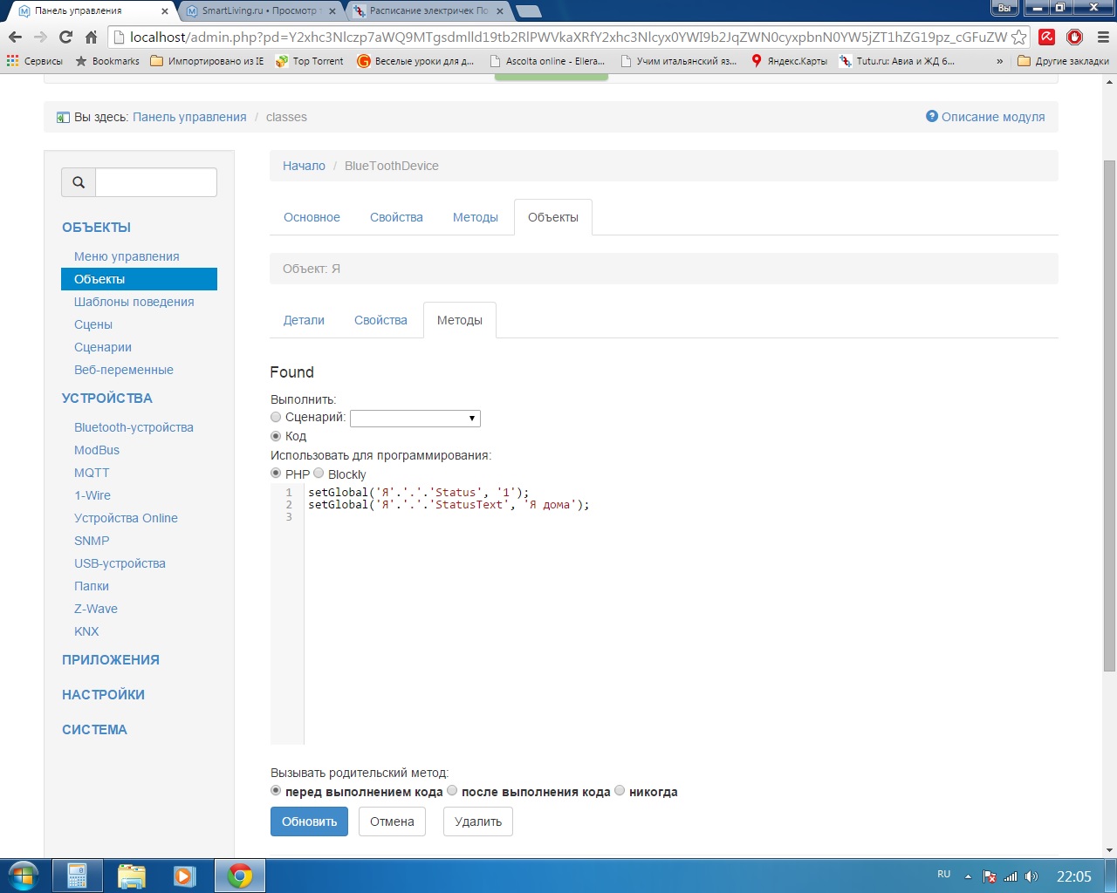This screenshot has width=1117, height=893.
Task: Choose никогда for parent method call
Action: point(620,791)
